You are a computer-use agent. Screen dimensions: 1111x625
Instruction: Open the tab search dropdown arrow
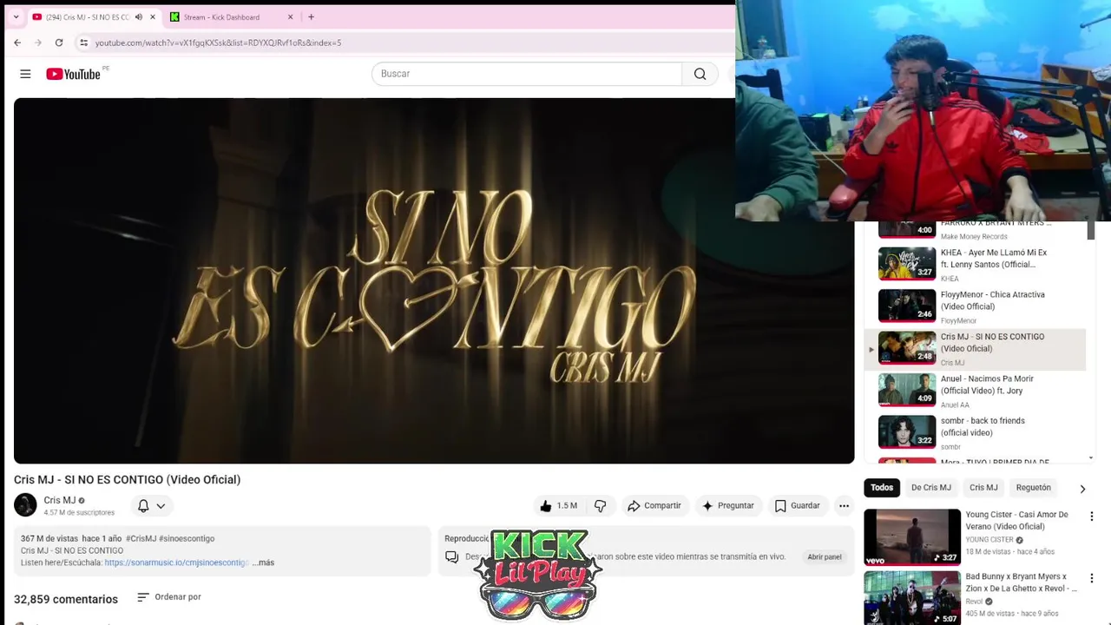[x=16, y=16]
